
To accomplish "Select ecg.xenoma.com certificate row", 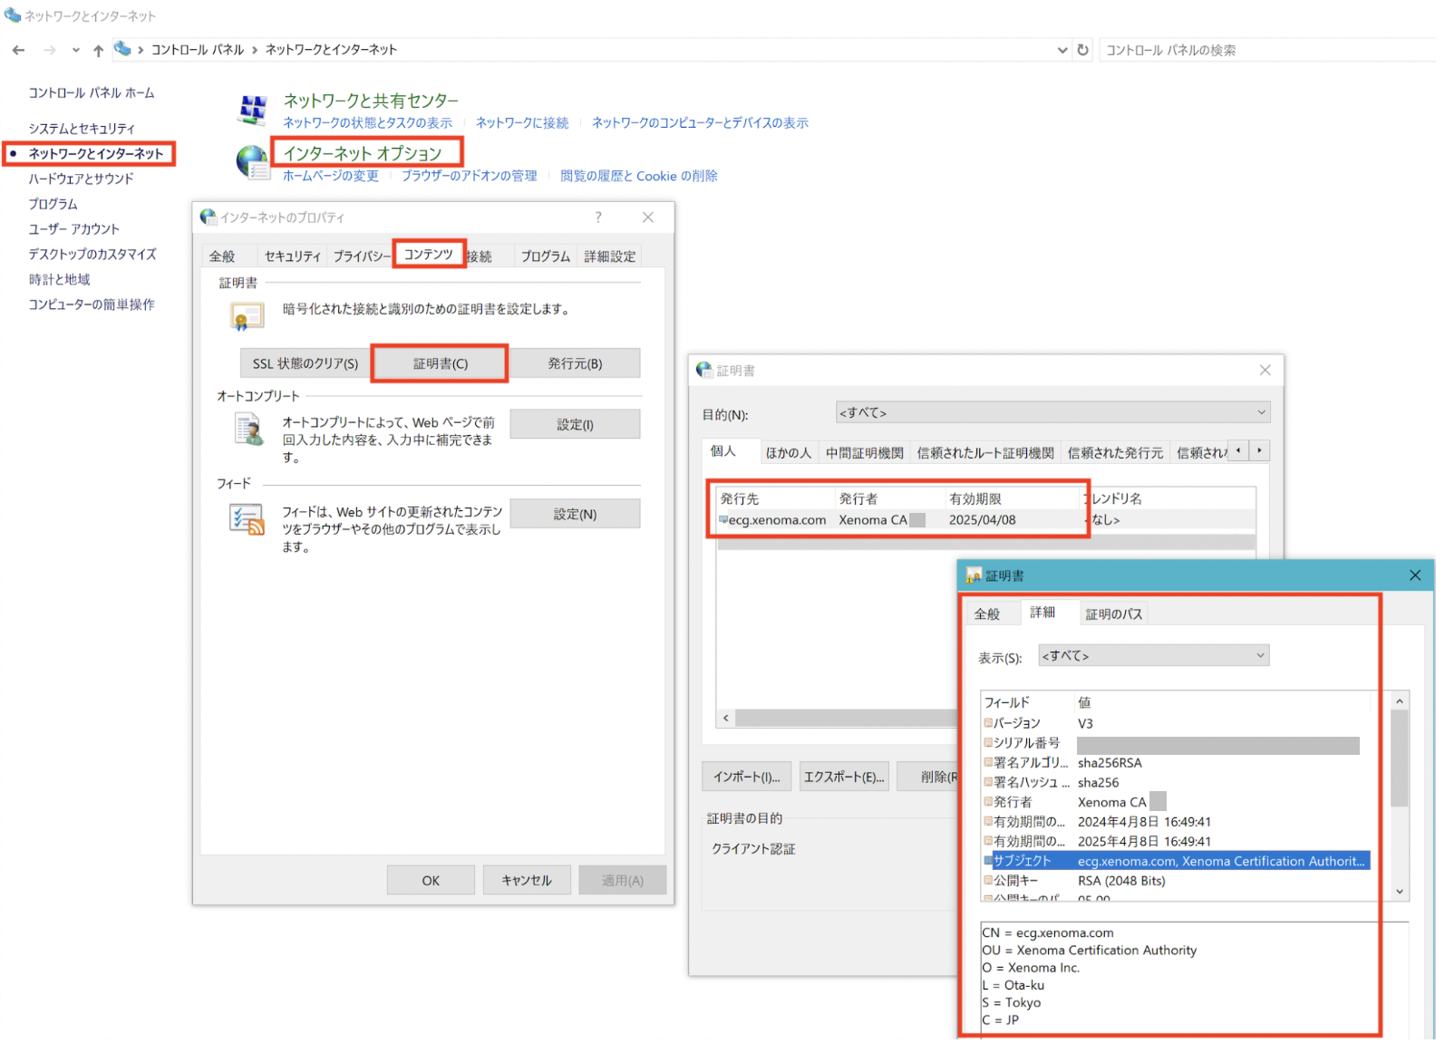I will tap(986, 521).
